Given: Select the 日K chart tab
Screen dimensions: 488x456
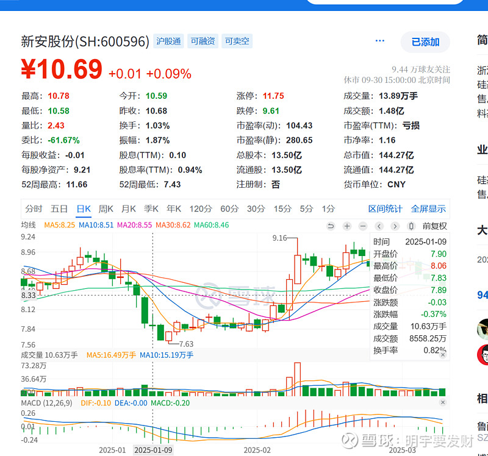Looking at the screenshot, I should click(84, 208).
